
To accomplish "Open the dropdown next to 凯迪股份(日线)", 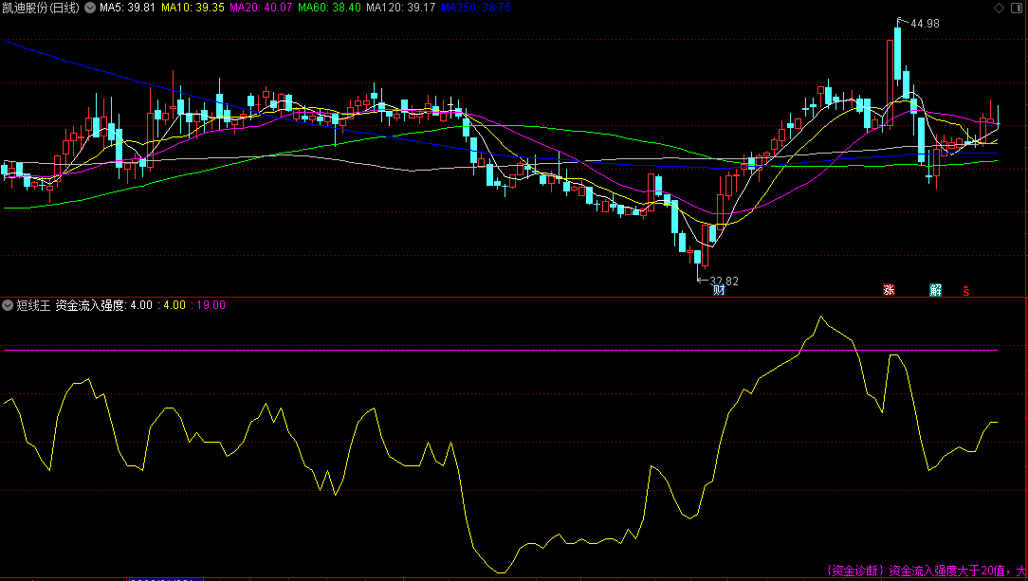I will click(x=88, y=8).
